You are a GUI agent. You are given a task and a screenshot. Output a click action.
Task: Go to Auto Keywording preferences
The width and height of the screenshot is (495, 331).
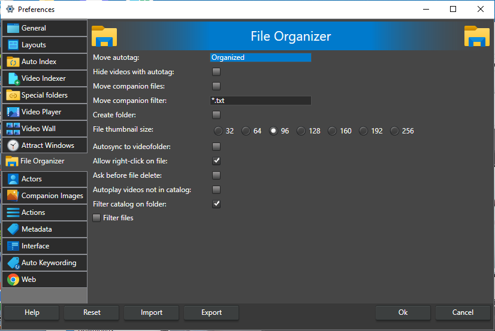coord(44,263)
